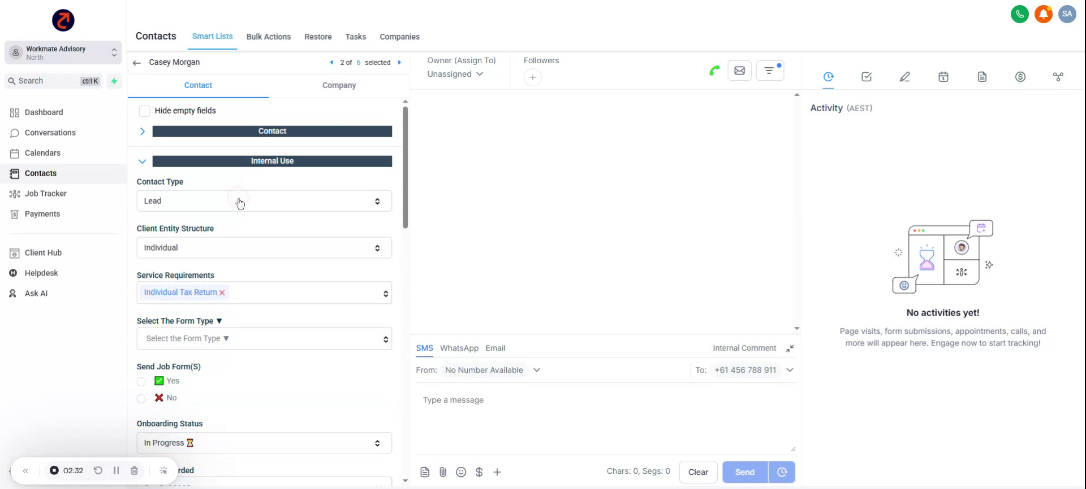Viewport: 1086px width, 489px height.
Task: Collapse the Internal Use section chevron
Action: 143,161
